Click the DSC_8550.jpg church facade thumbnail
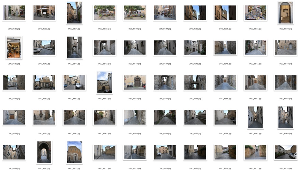Screen dimensions: 302x170 click(44, 82)
